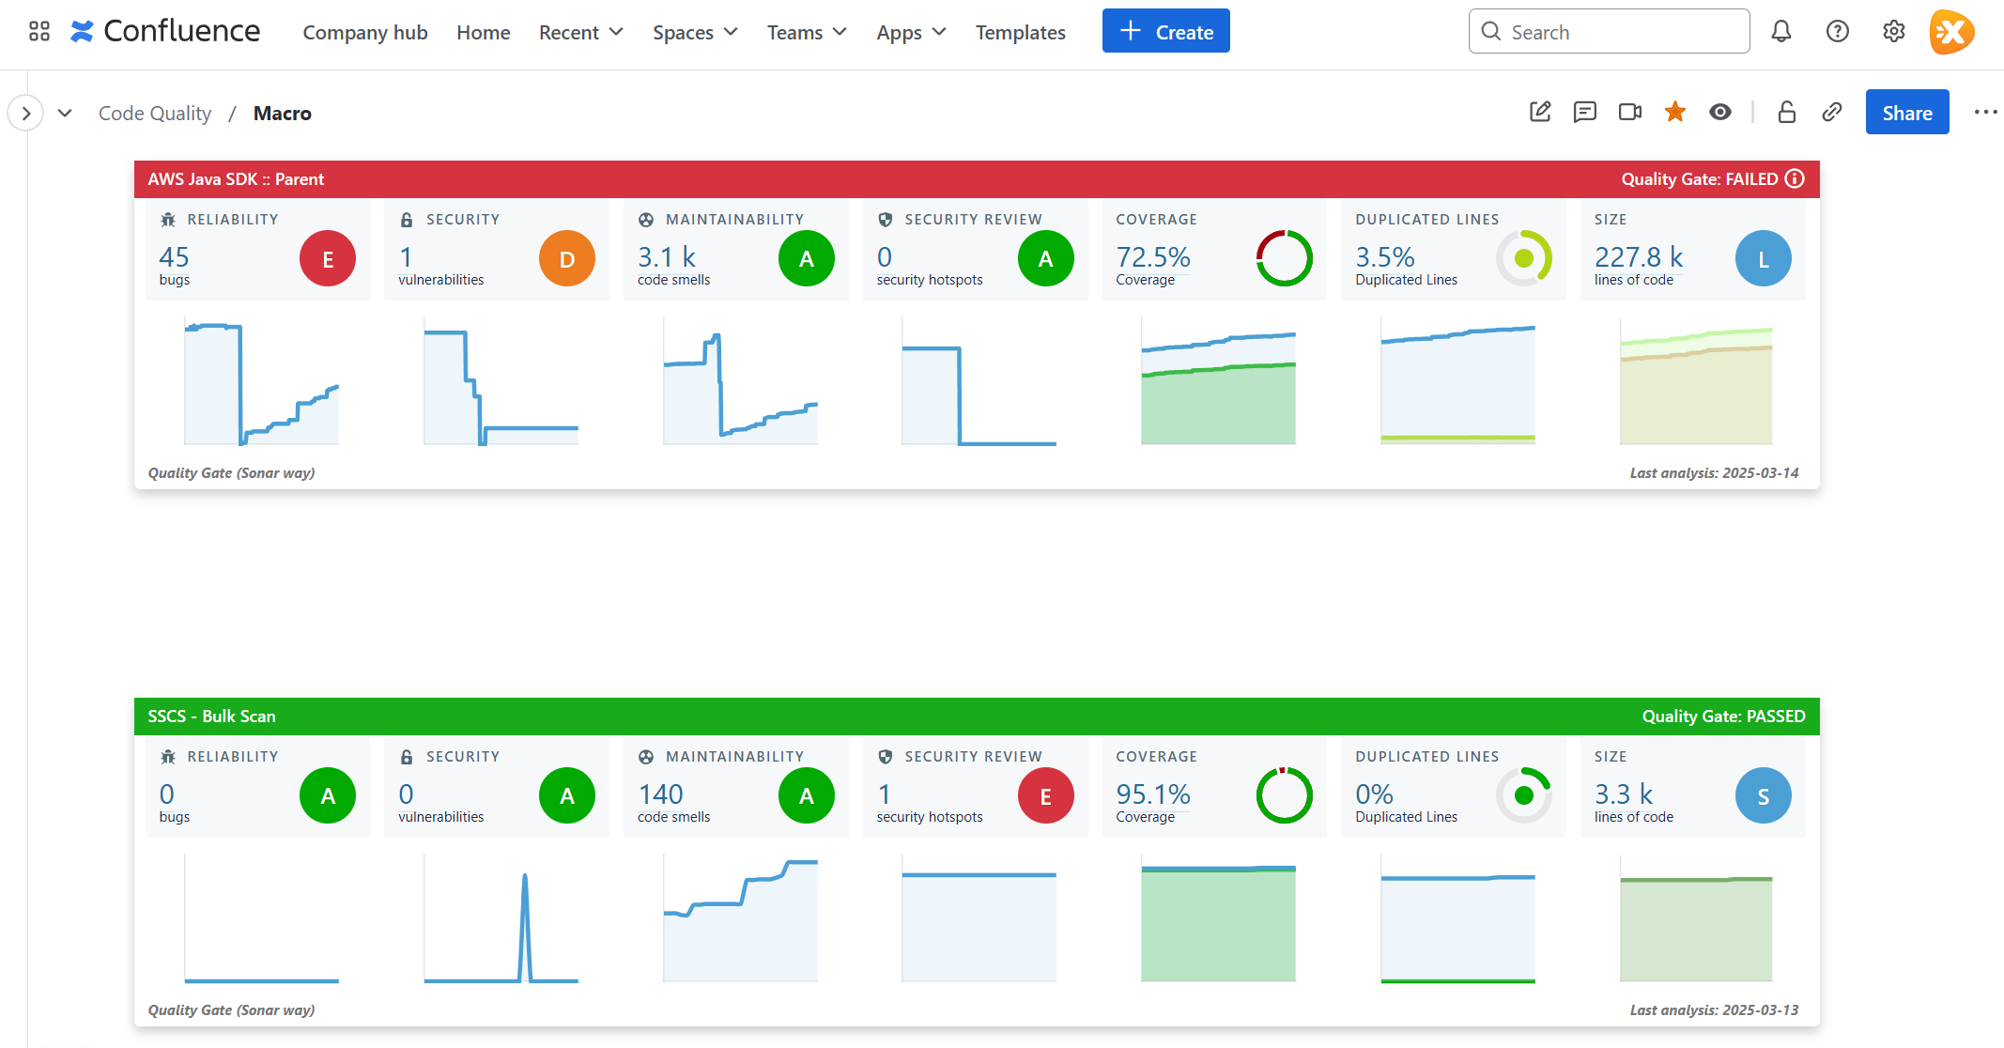This screenshot has height=1048, width=2004.
Task: Unstar the Macro page
Action: (1675, 112)
